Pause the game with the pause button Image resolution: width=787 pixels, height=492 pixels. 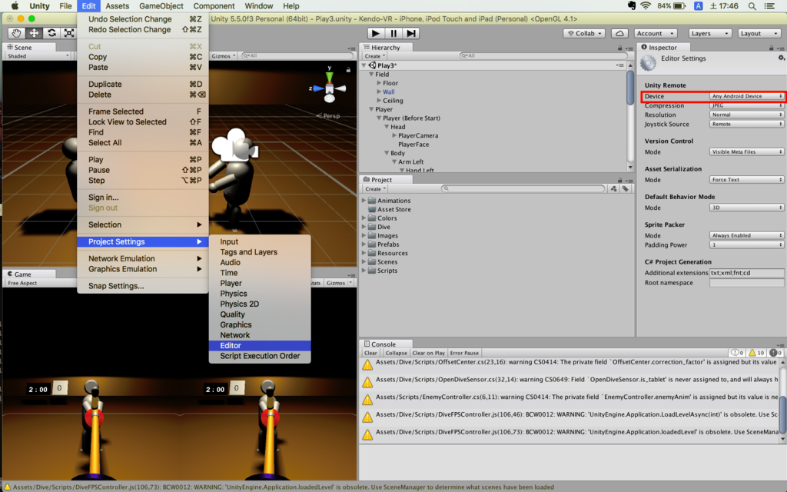click(393, 33)
